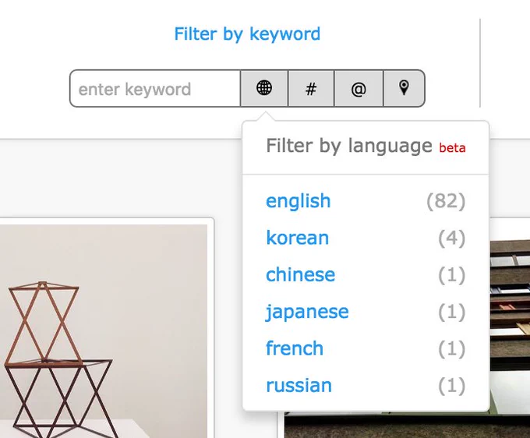This screenshot has width=530, height=438.
Task: Focus the enter keyword field
Action: click(x=155, y=89)
